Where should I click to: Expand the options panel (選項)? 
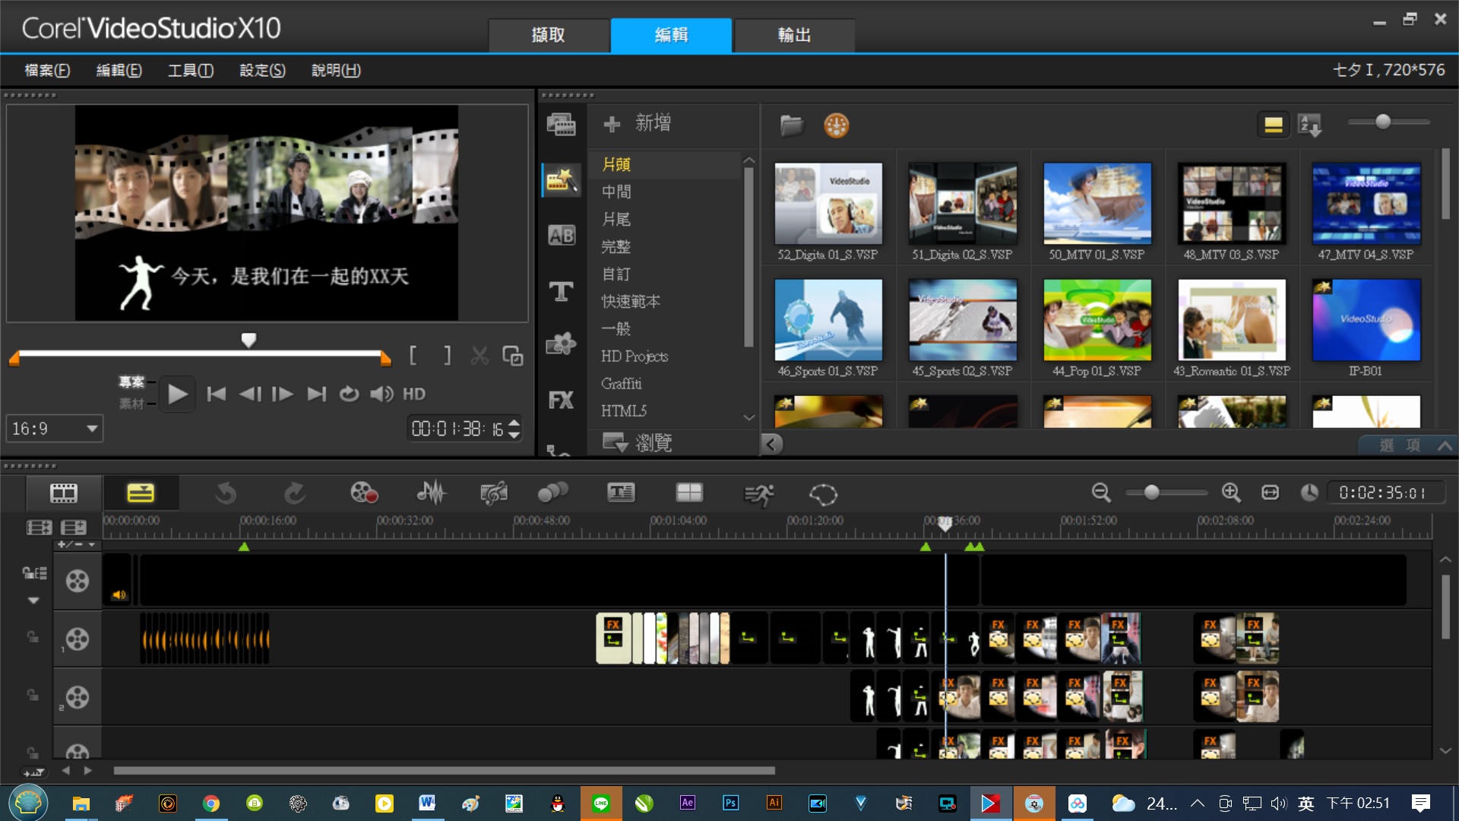tap(1406, 445)
